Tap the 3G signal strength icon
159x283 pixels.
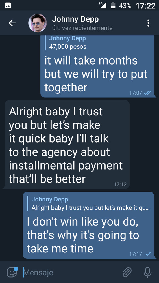(103, 5)
